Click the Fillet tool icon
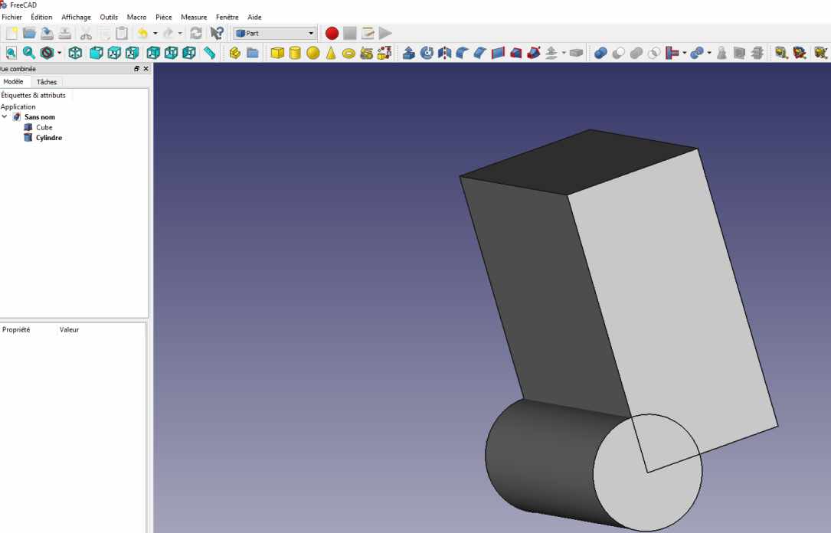Viewport: 831px width, 533px height. pos(462,53)
